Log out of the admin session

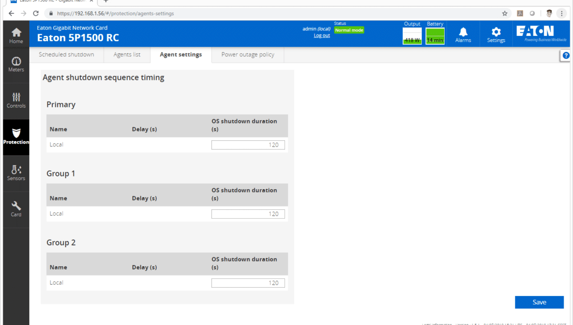tap(322, 35)
